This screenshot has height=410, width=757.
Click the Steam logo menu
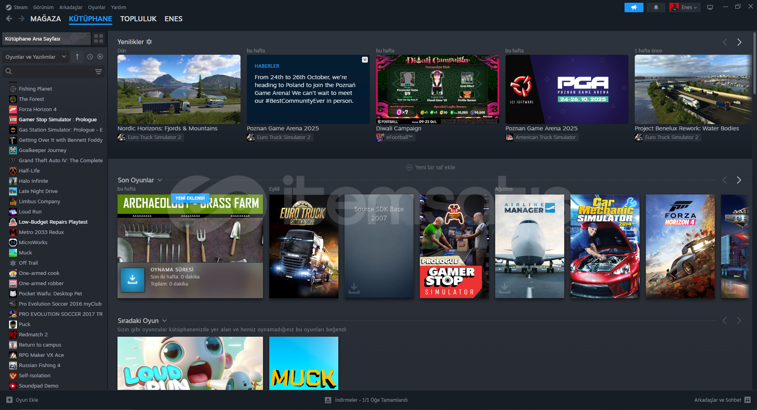pyautogui.click(x=17, y=7)
